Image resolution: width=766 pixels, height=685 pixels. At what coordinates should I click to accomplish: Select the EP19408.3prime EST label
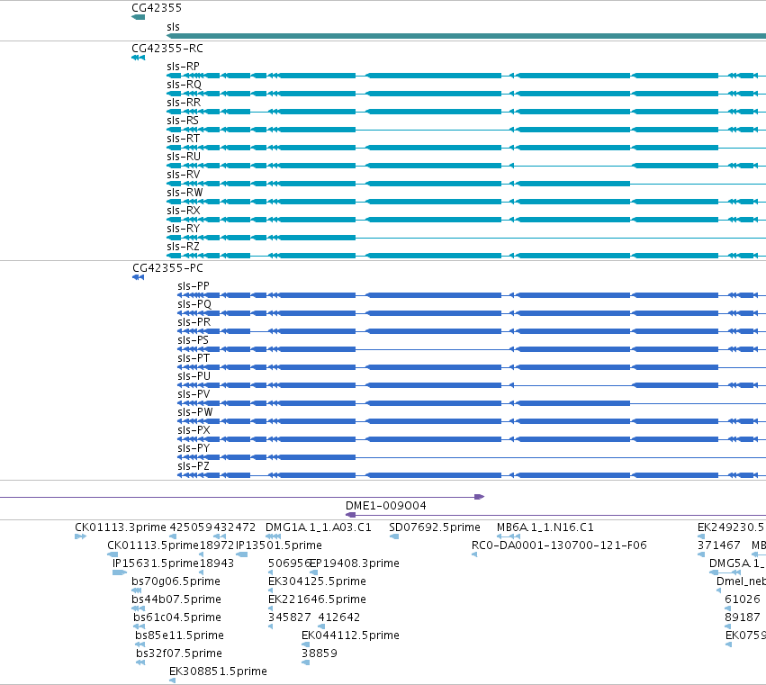click(354, 563)
